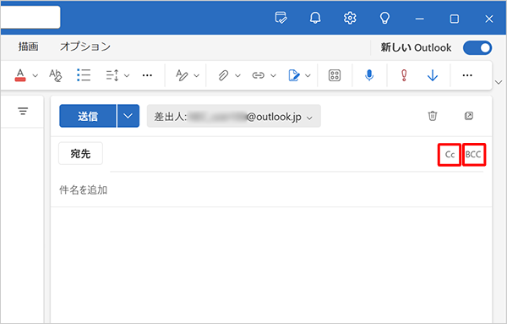Open the styles pen icon
Screen dimensions: 507x324
182,75
